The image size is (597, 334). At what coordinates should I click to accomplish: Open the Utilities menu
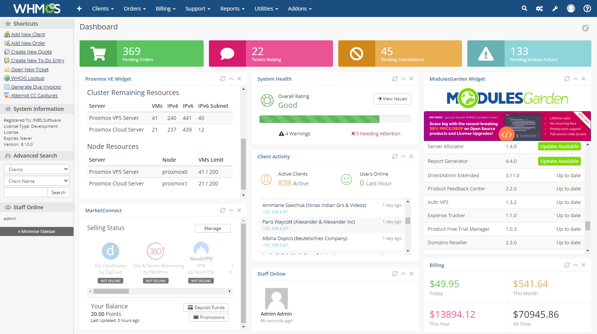coord(266,8)
